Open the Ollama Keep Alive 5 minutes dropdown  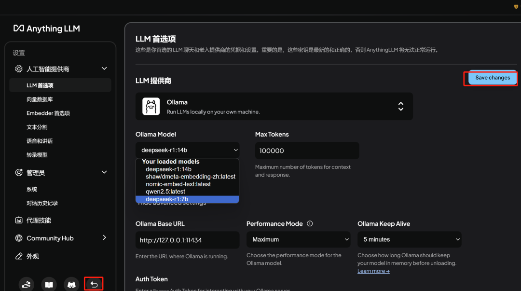click(410, 239)
